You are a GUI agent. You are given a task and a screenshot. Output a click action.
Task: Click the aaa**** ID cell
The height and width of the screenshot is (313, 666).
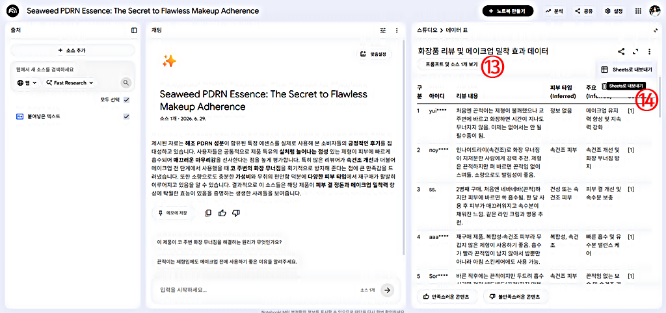click(439, 236)
